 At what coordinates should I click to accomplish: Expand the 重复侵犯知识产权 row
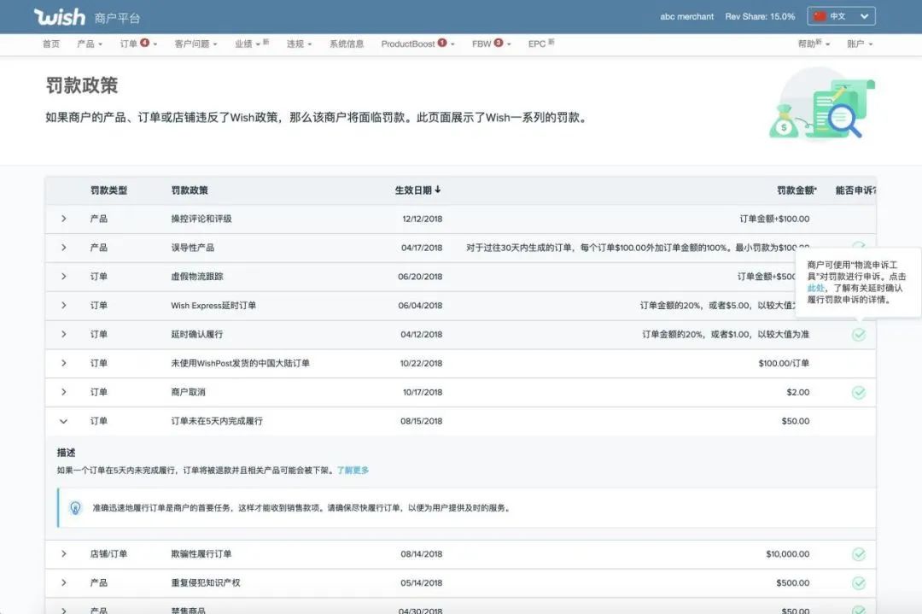click(63, 582)
